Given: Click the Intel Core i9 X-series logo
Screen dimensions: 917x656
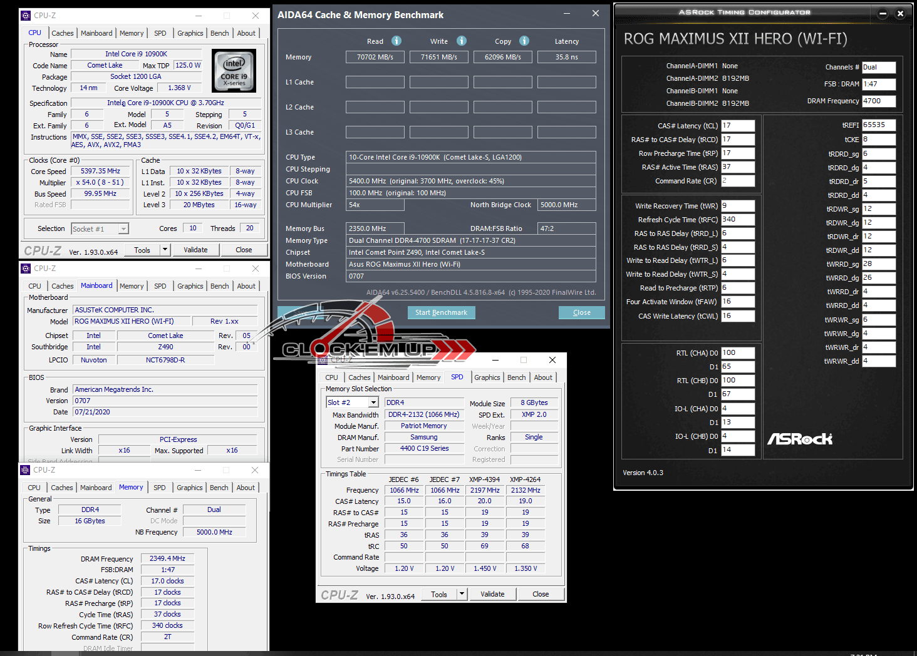Looking at the screenshot, I should 234,71.
